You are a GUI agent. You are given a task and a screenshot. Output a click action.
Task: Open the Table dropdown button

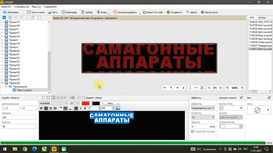click(x=111, y=103)
